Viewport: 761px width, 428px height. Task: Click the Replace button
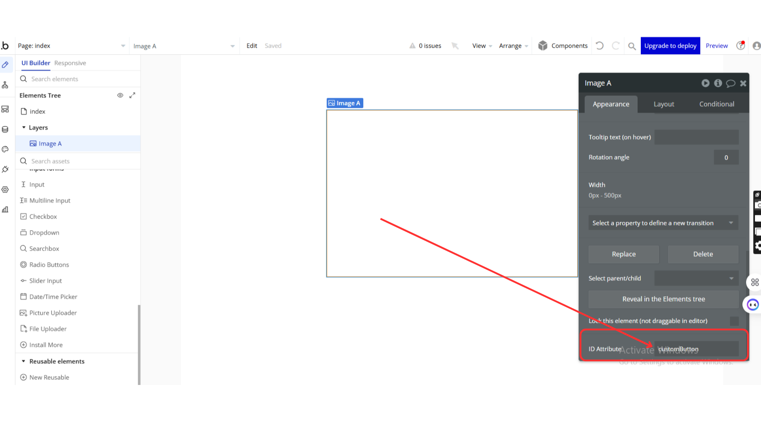pyautogui.click(x=624, y=254)
